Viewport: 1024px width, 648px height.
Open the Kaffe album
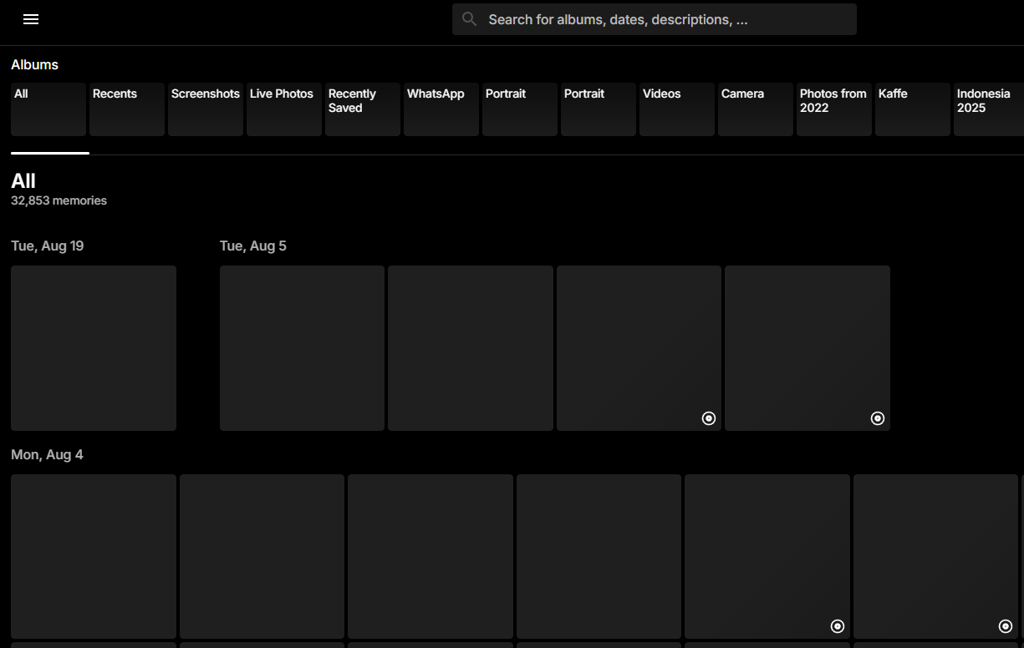913,109
